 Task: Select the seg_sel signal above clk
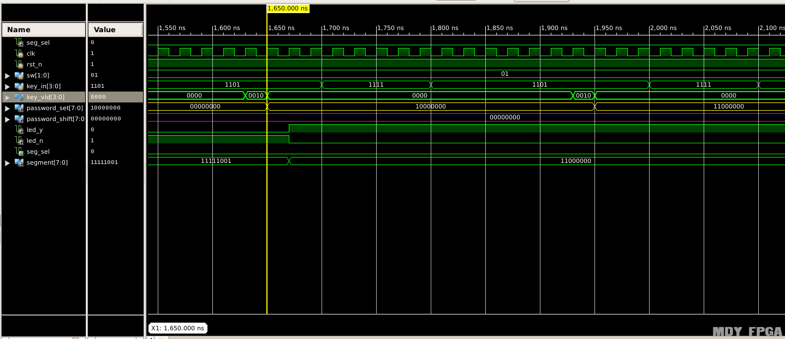point(38,43)
